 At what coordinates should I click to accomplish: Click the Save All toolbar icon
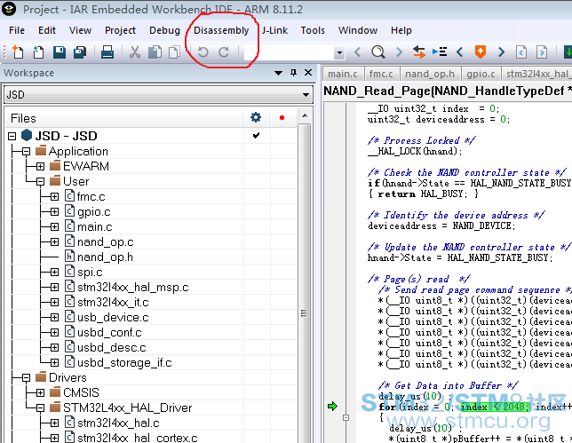80,52
